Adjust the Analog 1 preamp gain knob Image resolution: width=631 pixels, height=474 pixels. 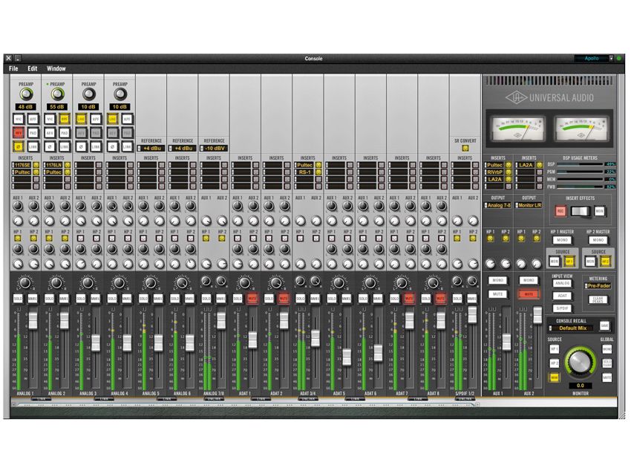[26, 94]
